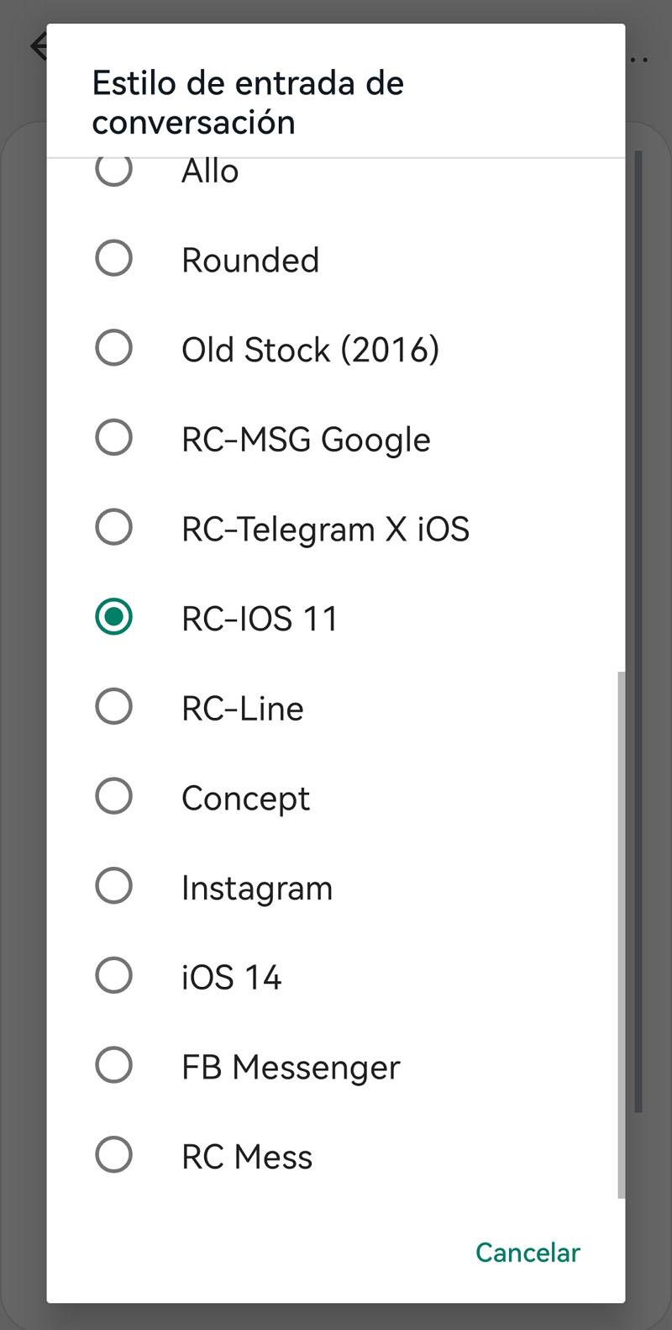Viewport: 672px width, 1330px height.
Task: Pick the RC-MSG Google radio button
Action: click(x=113, y=438)
